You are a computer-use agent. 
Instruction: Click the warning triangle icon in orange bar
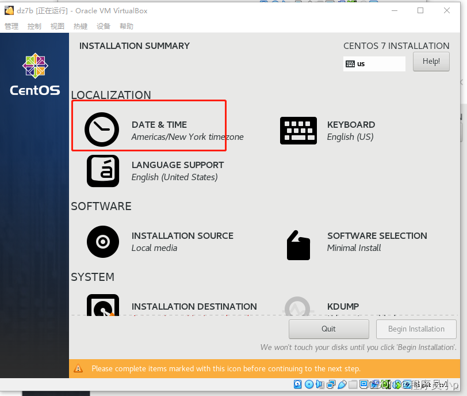(78, 368)
